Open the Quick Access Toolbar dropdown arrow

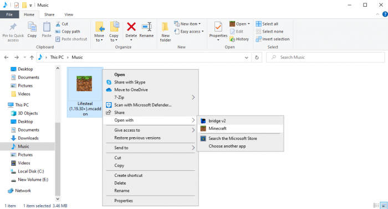(x=30, y=5)
